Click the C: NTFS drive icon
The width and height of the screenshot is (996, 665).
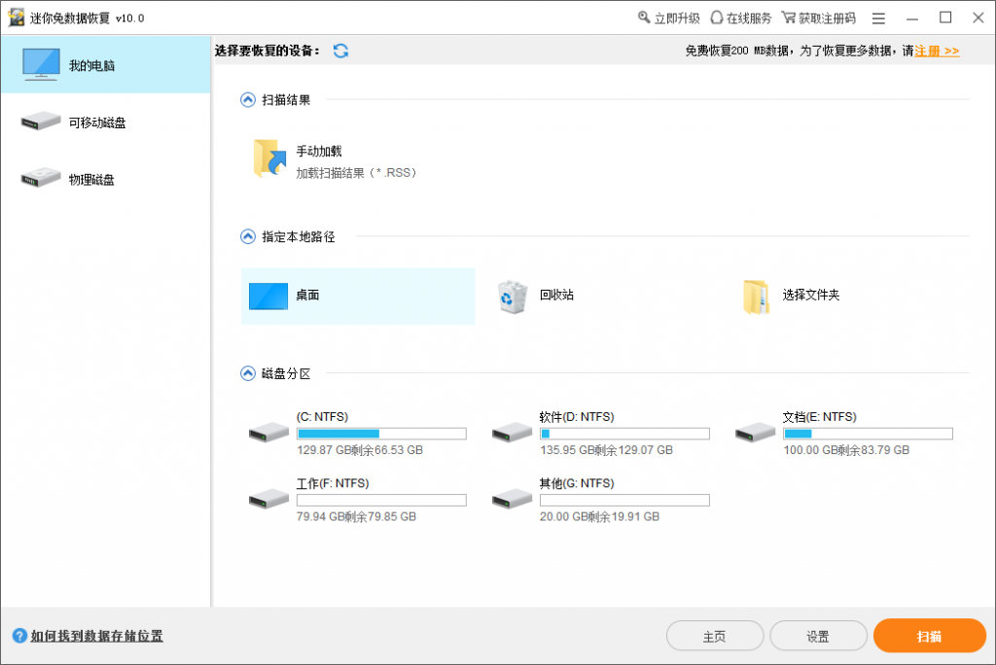268,433
